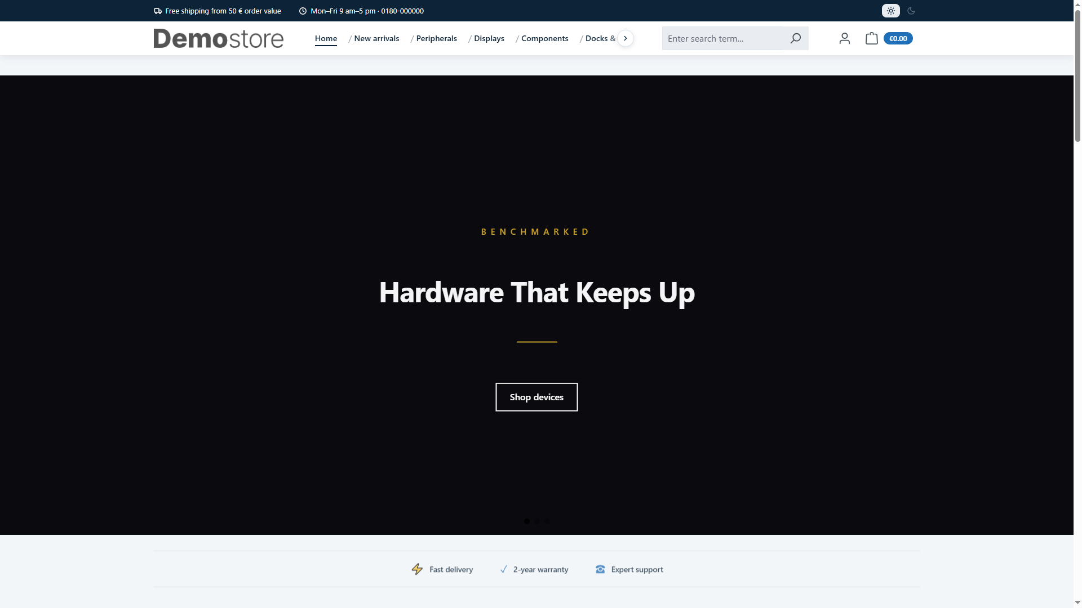Open the shopping bag cart icon
Viewport: 1082px width, 608px height.
(x=871, y=38)
